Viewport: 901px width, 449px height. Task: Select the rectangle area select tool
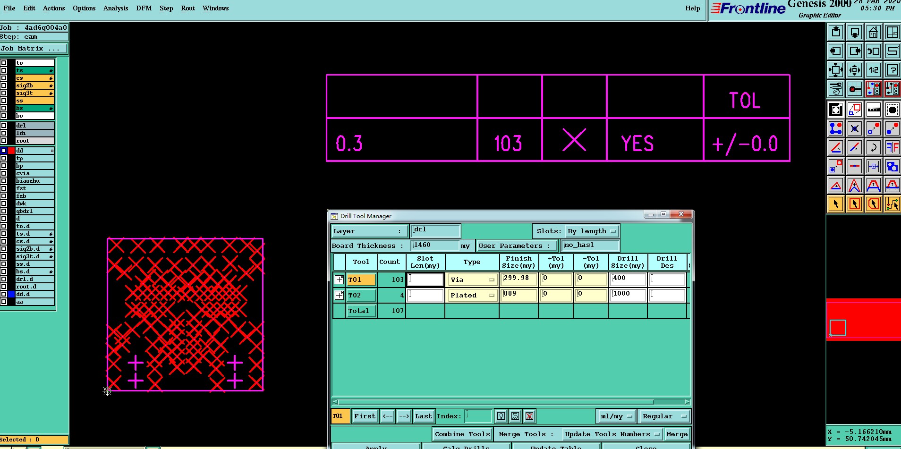855,204
